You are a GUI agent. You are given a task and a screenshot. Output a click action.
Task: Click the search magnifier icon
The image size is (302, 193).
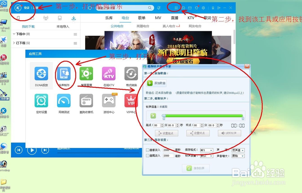coord(150,8)
